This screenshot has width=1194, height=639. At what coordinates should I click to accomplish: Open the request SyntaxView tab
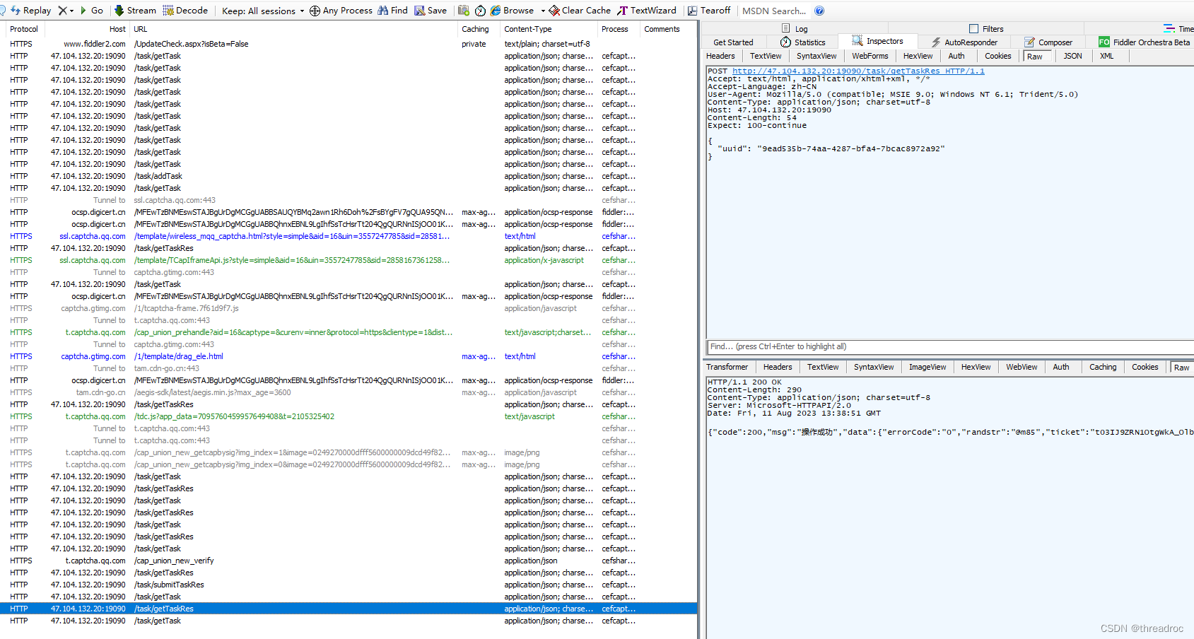tap(817, 56)
